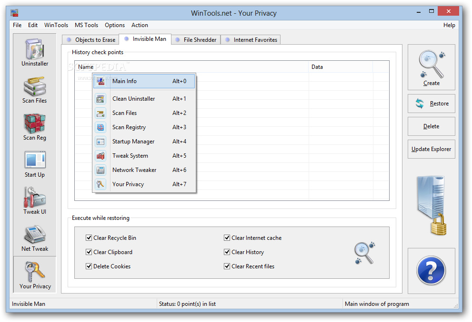The image size is (472, 322).
Task: Click magnifier icon in Execute while restoring
Action: click(364, 253)
